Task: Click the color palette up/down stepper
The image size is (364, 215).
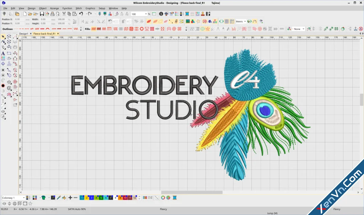Action: (139, 198)
